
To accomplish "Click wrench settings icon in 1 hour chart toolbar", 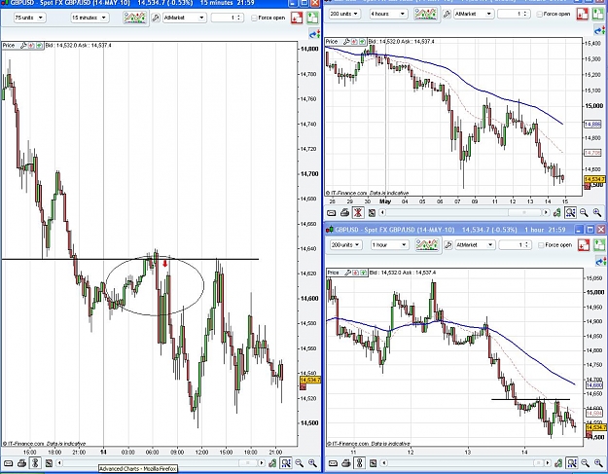I will tap(447, 245).
